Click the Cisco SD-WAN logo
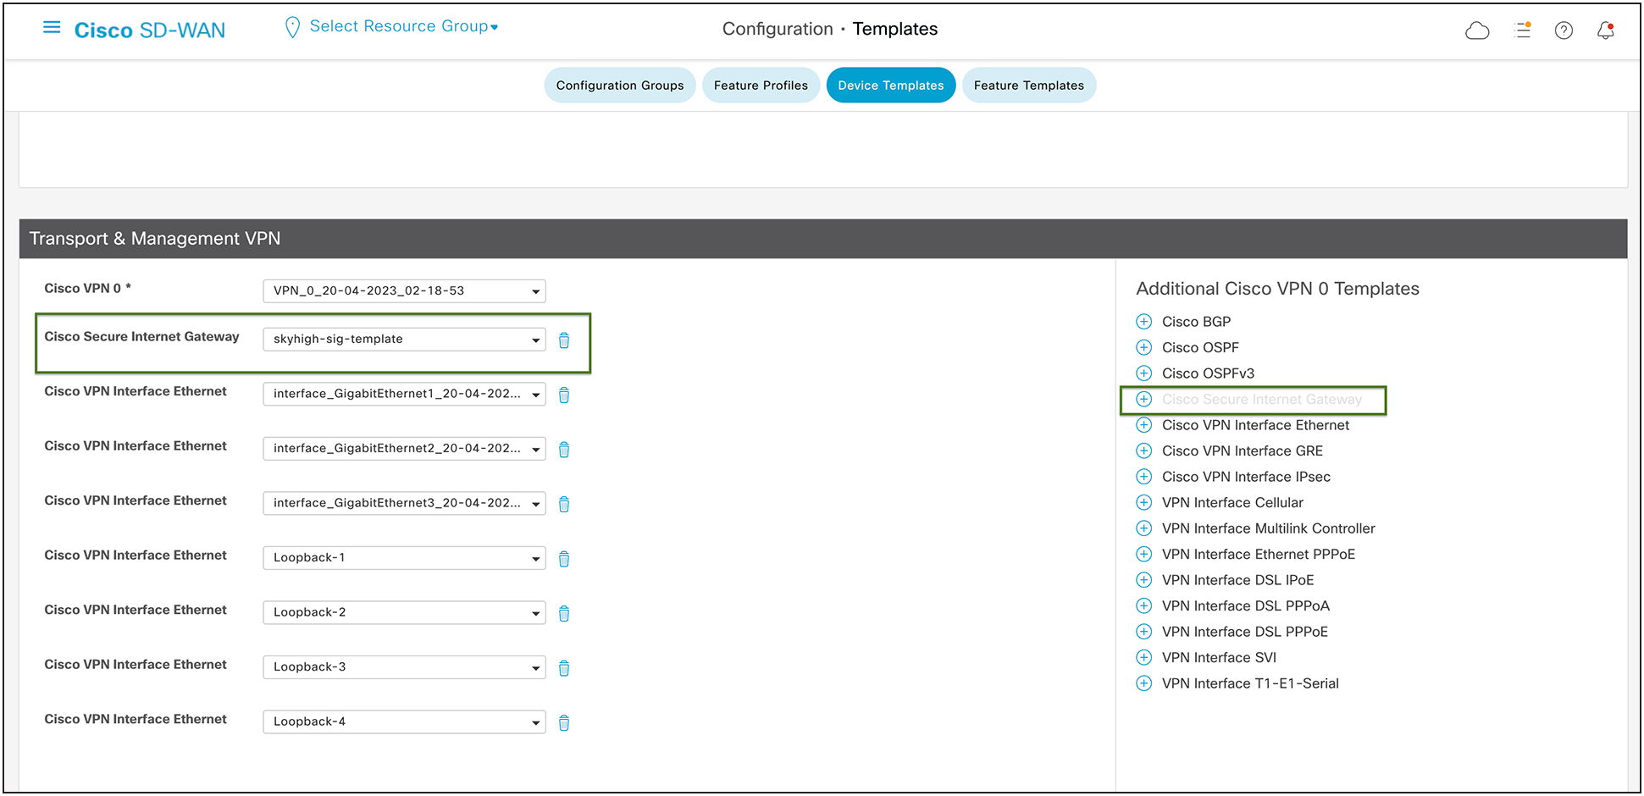This screenshot has height=796, width=1644. (x=150, y=30)
